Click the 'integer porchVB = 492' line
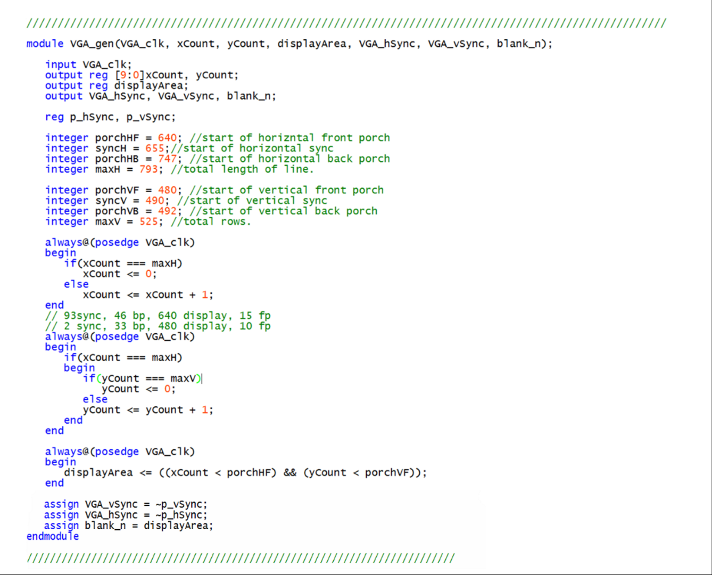 [x=211, y=211]
